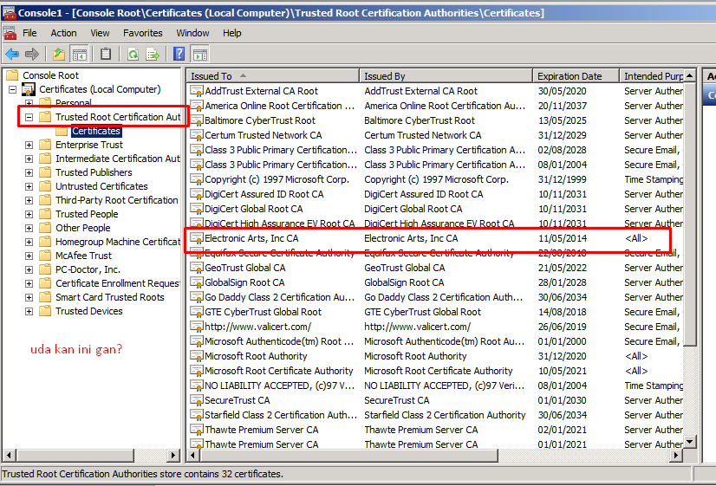Click the certificate icon beside Certum Trusted Network CA
The image size is (716, 486).
coord(197,135)
